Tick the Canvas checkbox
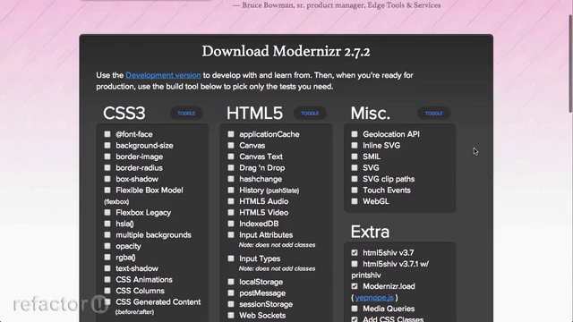Viewport: 573px width, 322px height. point(231,145)
